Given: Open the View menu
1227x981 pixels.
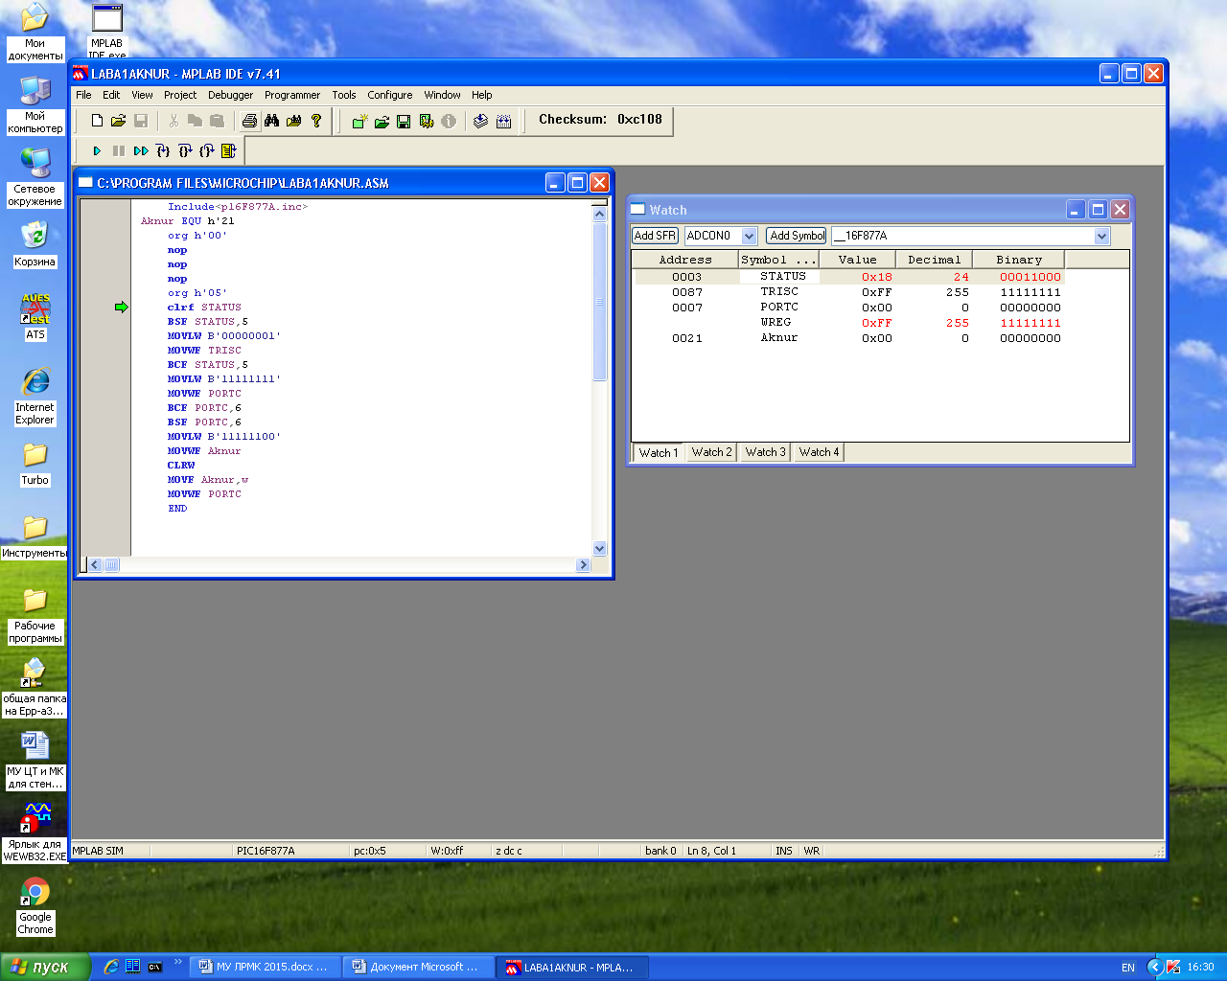Looking at the screenshot, I should click(x=142, y=95).
